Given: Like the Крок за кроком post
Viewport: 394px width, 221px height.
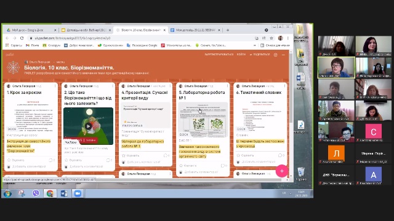Looking at the screenshot, I should point(15,160).
